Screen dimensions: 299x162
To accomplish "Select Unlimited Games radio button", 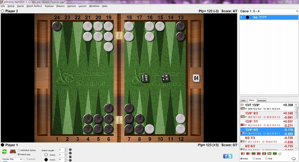I will click(19, 150).
